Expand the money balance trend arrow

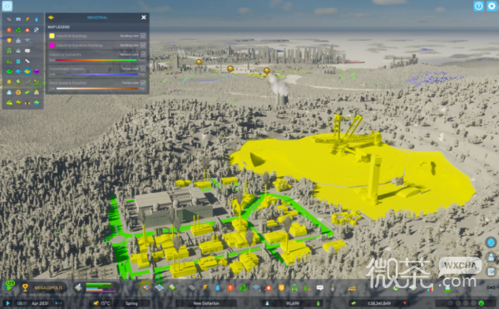tap(404, 303)
